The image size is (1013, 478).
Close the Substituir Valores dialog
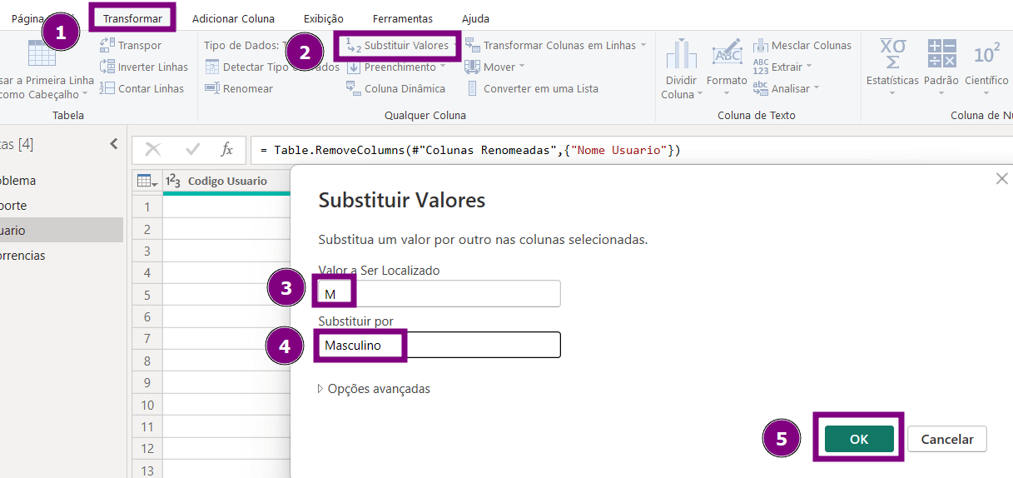click(1001, 179)
